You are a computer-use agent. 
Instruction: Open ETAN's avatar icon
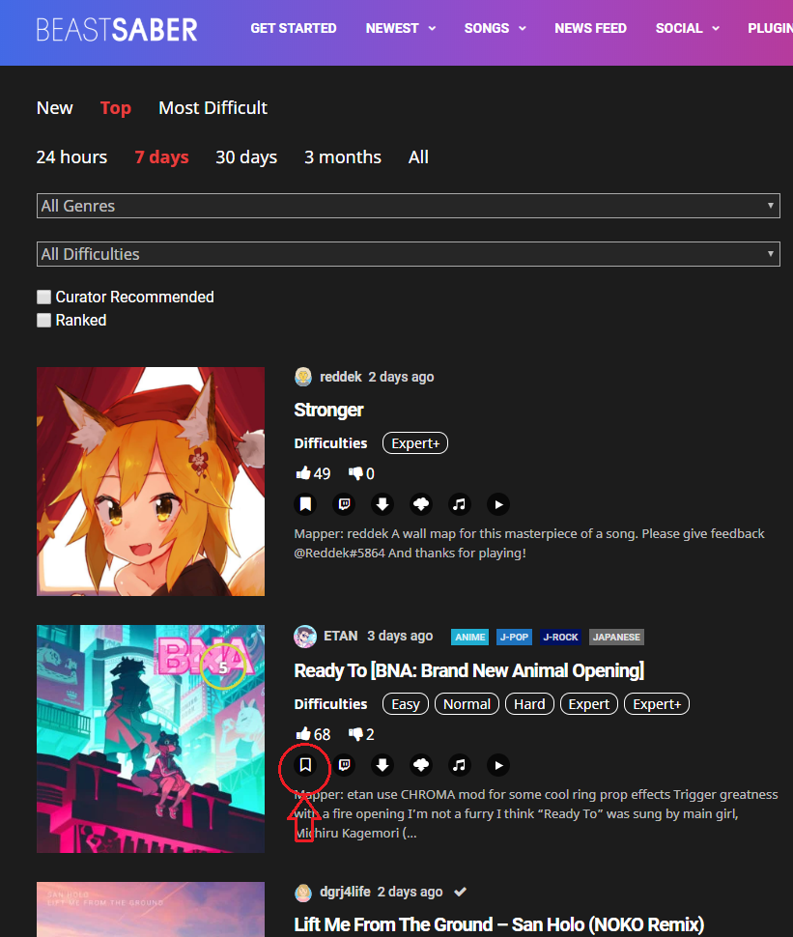[305, 637]
